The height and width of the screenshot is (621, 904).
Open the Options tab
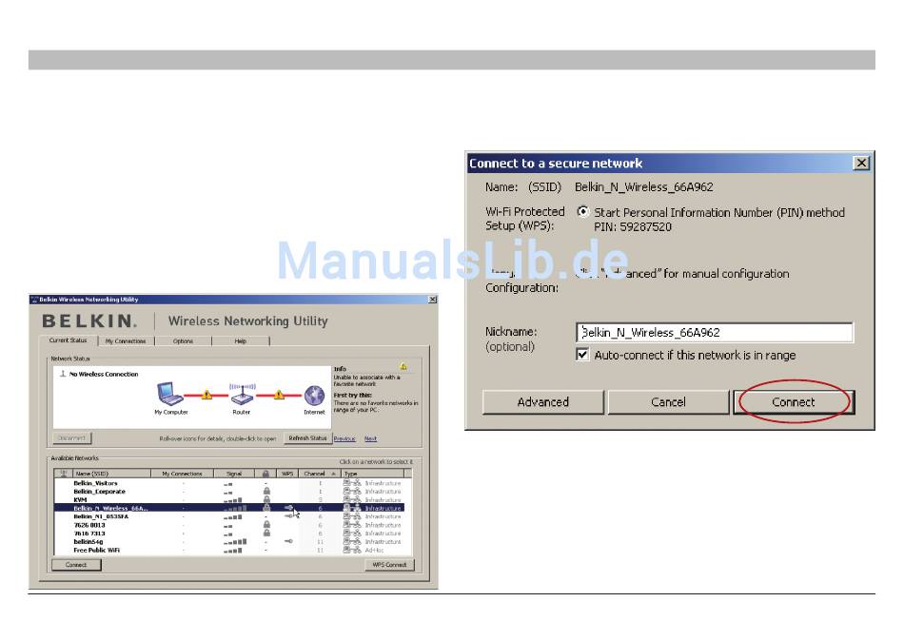click(x=183, y=340)
